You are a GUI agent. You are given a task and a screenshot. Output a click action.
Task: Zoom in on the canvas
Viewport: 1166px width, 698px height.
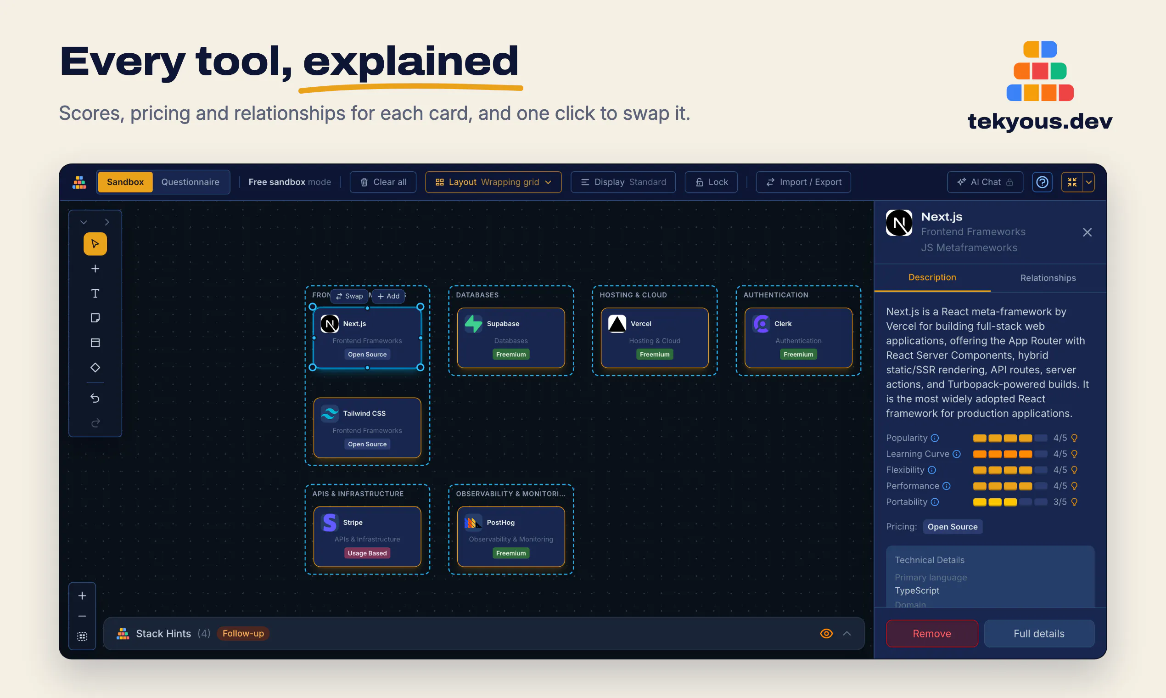tap(82, 596)
